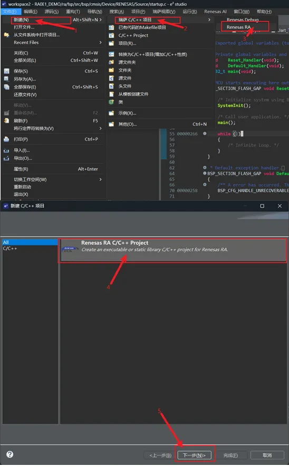Click the green 类 class icon

click(x=111, y=102)
